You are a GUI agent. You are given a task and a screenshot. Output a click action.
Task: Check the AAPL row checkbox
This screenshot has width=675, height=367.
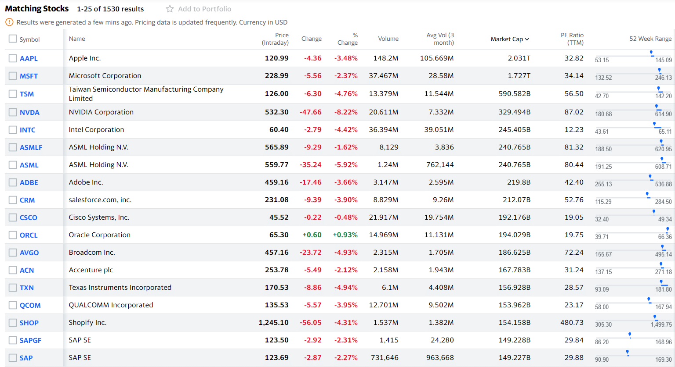[13, 58]
